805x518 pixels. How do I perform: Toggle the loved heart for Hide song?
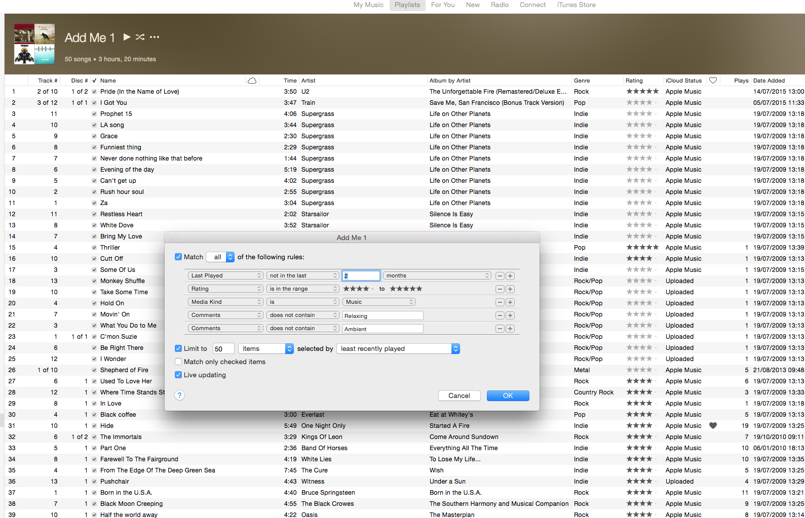[713, 426]
